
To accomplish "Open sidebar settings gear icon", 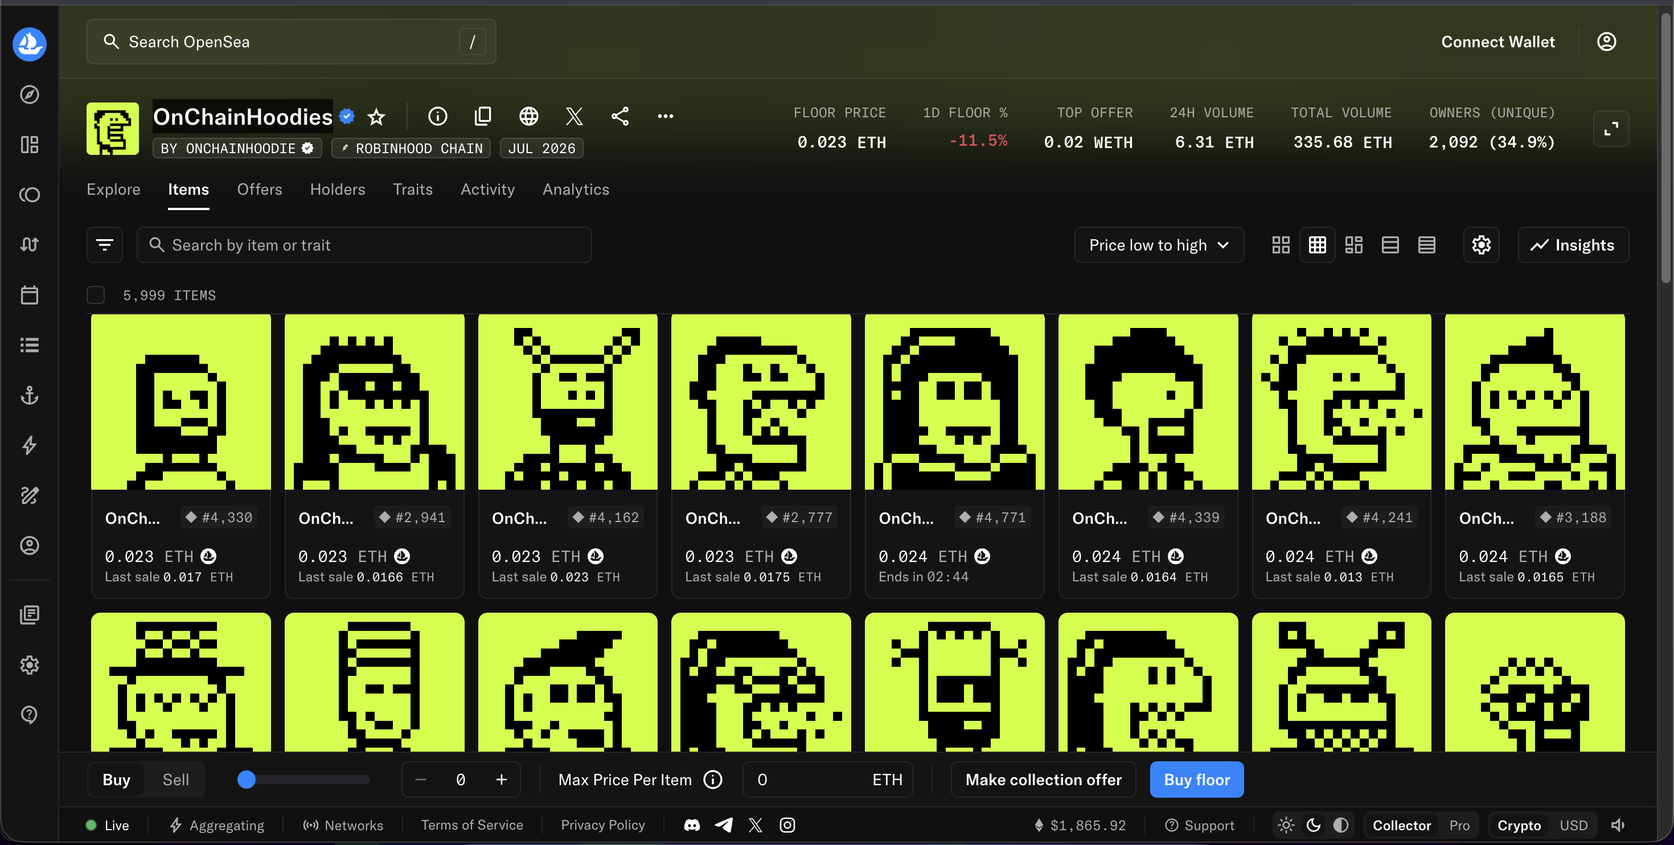I will 29,665.
